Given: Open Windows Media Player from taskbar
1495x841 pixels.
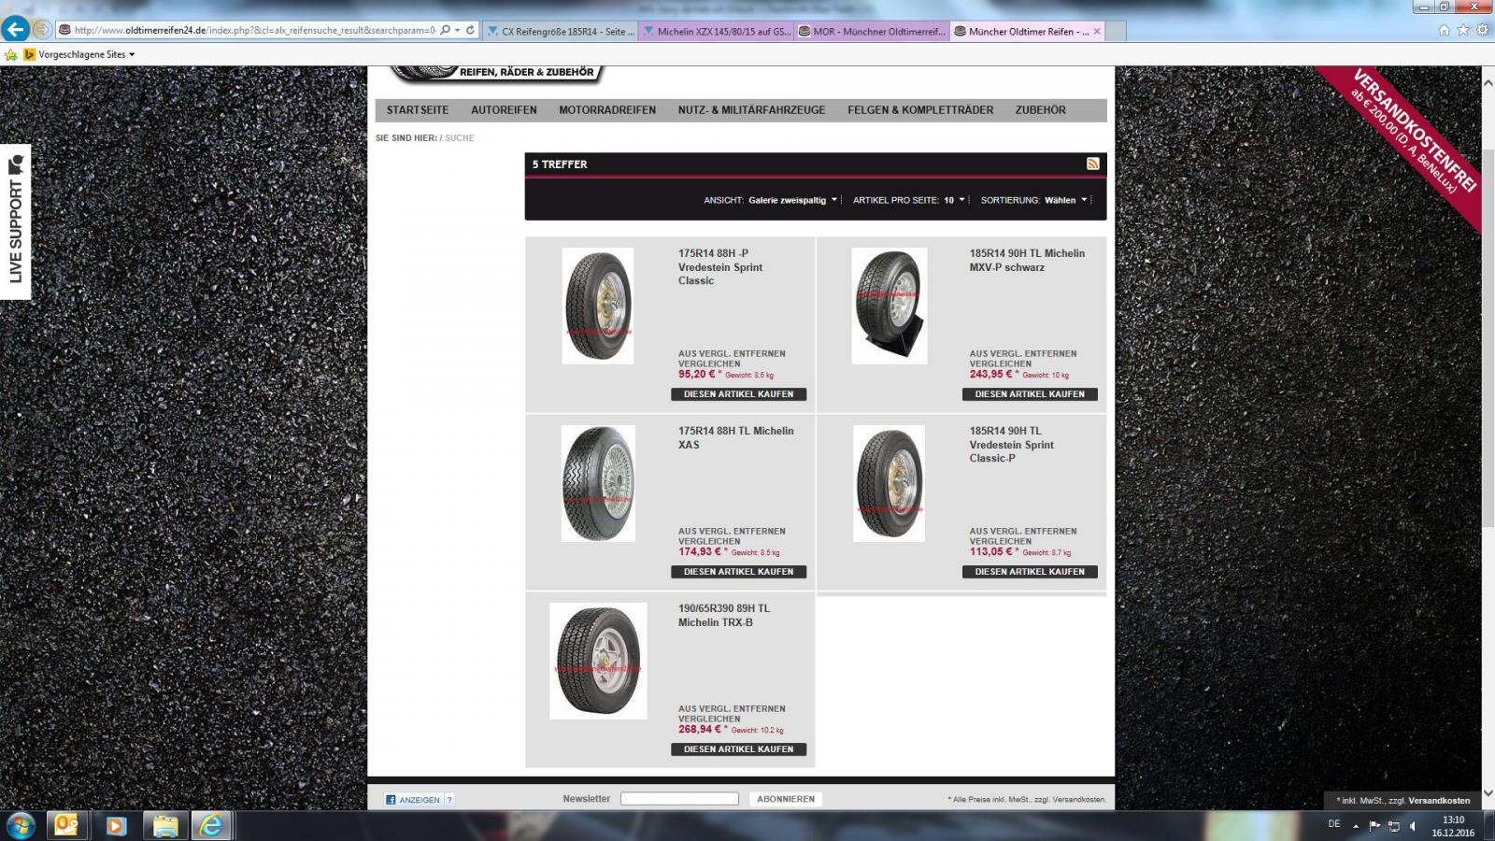Looking at the screenshot, I should pyautogui.click(x=116, y=826).
